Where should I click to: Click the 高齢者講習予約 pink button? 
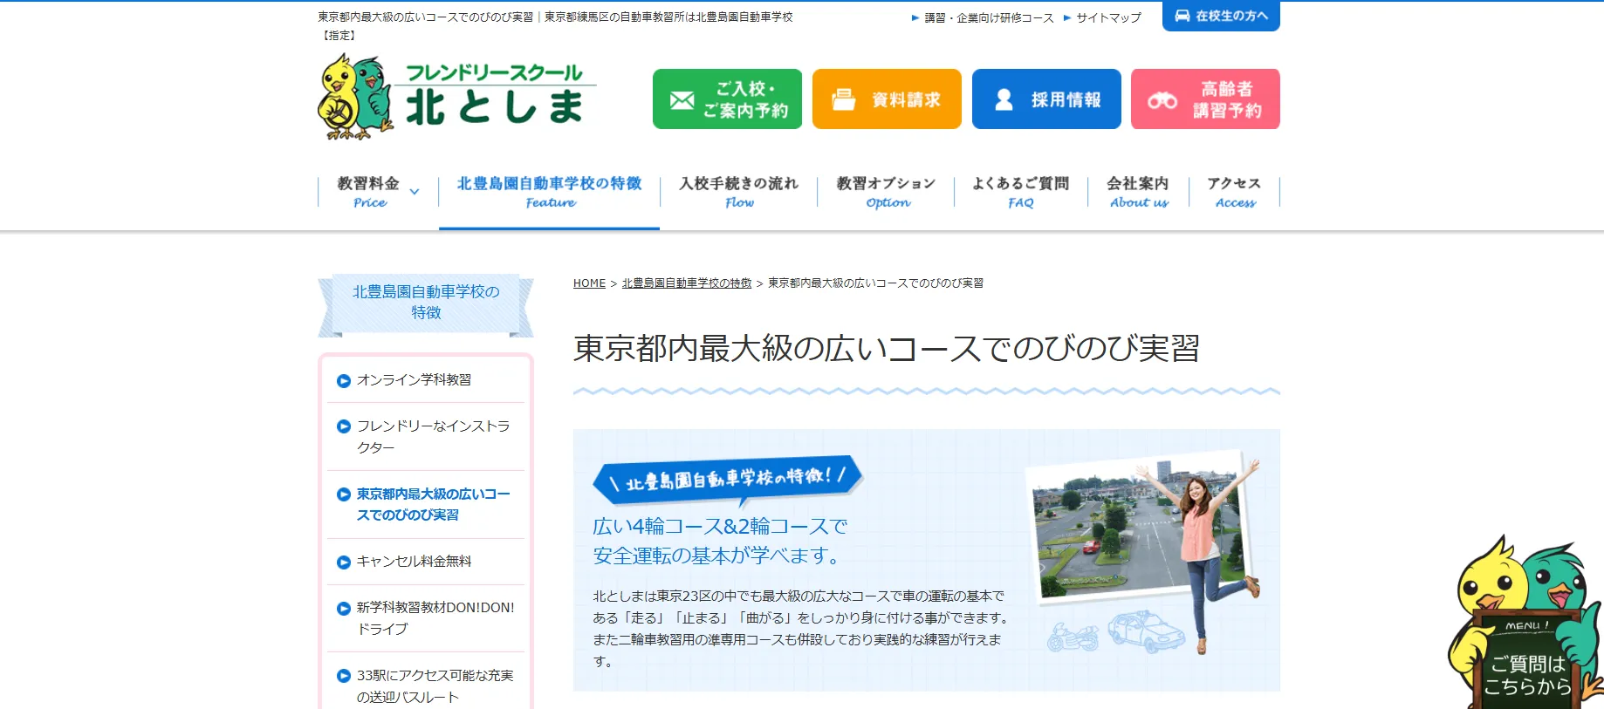1205,99
